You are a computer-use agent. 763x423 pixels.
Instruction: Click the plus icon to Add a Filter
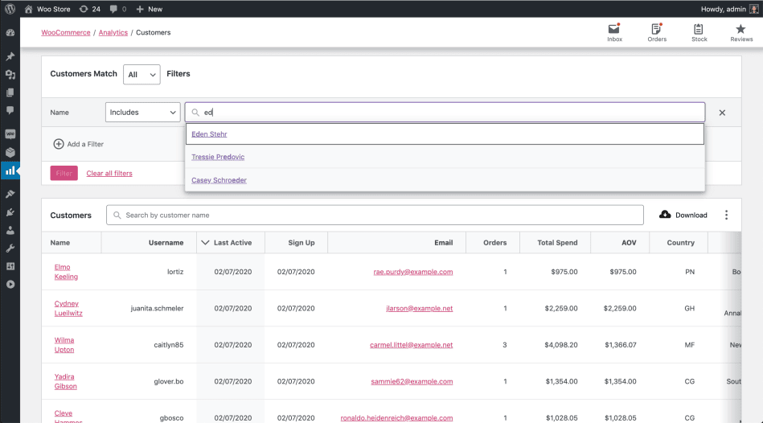click(59, 144)
